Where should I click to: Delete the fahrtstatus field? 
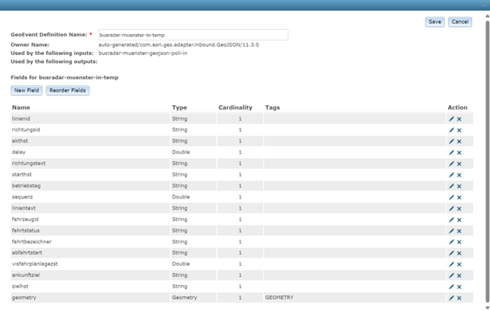point(459,231)
